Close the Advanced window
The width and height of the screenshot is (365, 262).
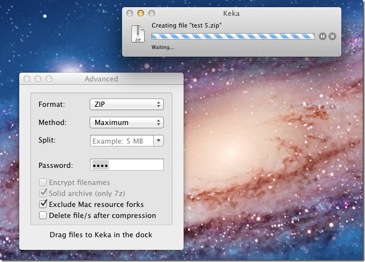click(27, 79)
